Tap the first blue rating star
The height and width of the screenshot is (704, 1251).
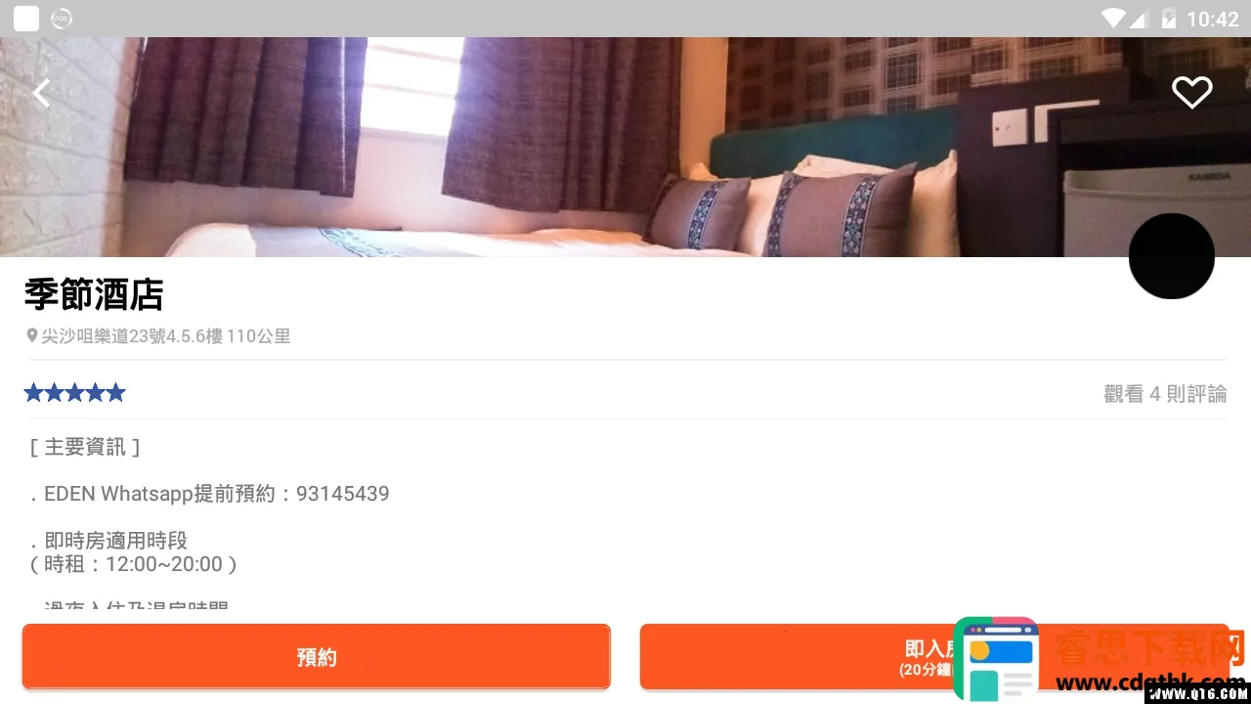(x=34, y=393)
